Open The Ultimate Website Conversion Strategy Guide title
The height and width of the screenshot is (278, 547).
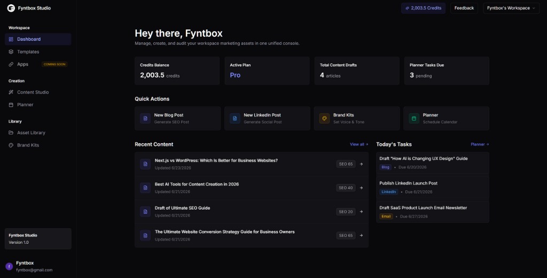tap(225, 232)
